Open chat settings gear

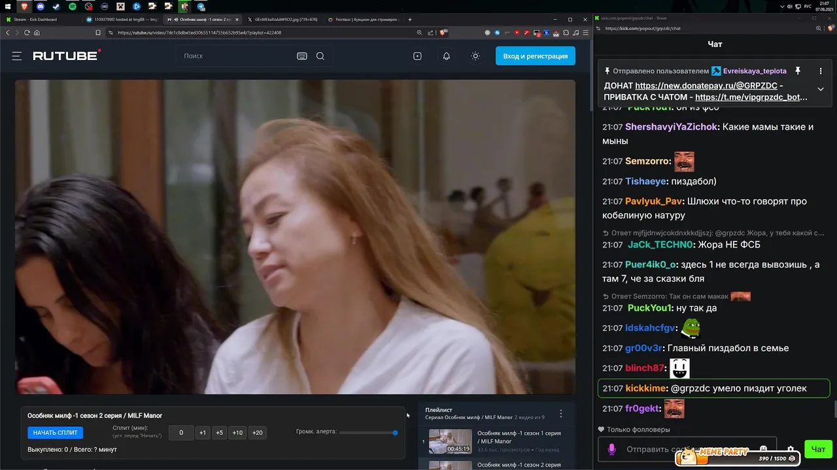790,449
